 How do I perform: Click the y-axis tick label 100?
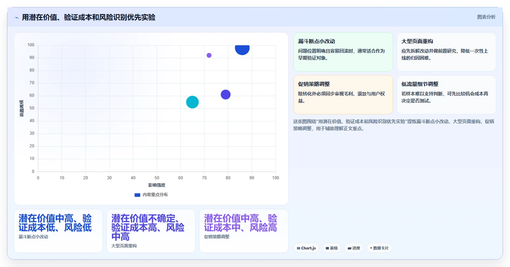click(x=31, y=45)
